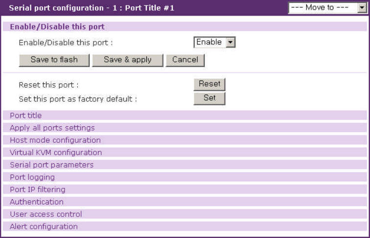Open the Host mode configuration section
The height and width of the screenshot is (238, 370).
[x=55, y=140]
